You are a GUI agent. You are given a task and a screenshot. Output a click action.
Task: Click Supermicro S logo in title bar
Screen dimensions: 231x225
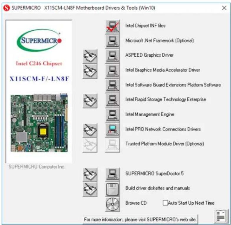(6, 8)
